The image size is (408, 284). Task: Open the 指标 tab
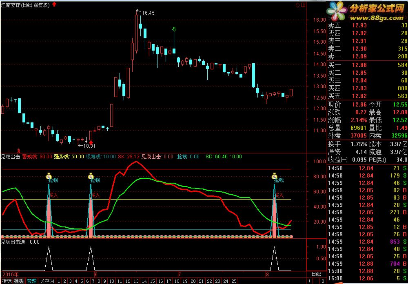(x=7, y=281)
